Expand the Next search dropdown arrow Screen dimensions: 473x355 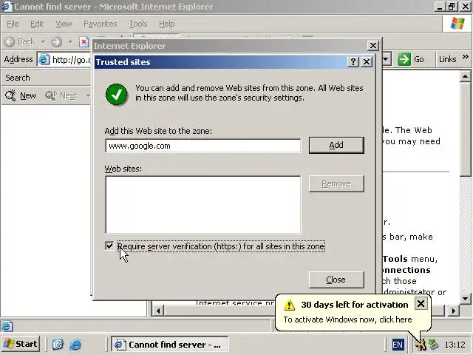point(88,96)
